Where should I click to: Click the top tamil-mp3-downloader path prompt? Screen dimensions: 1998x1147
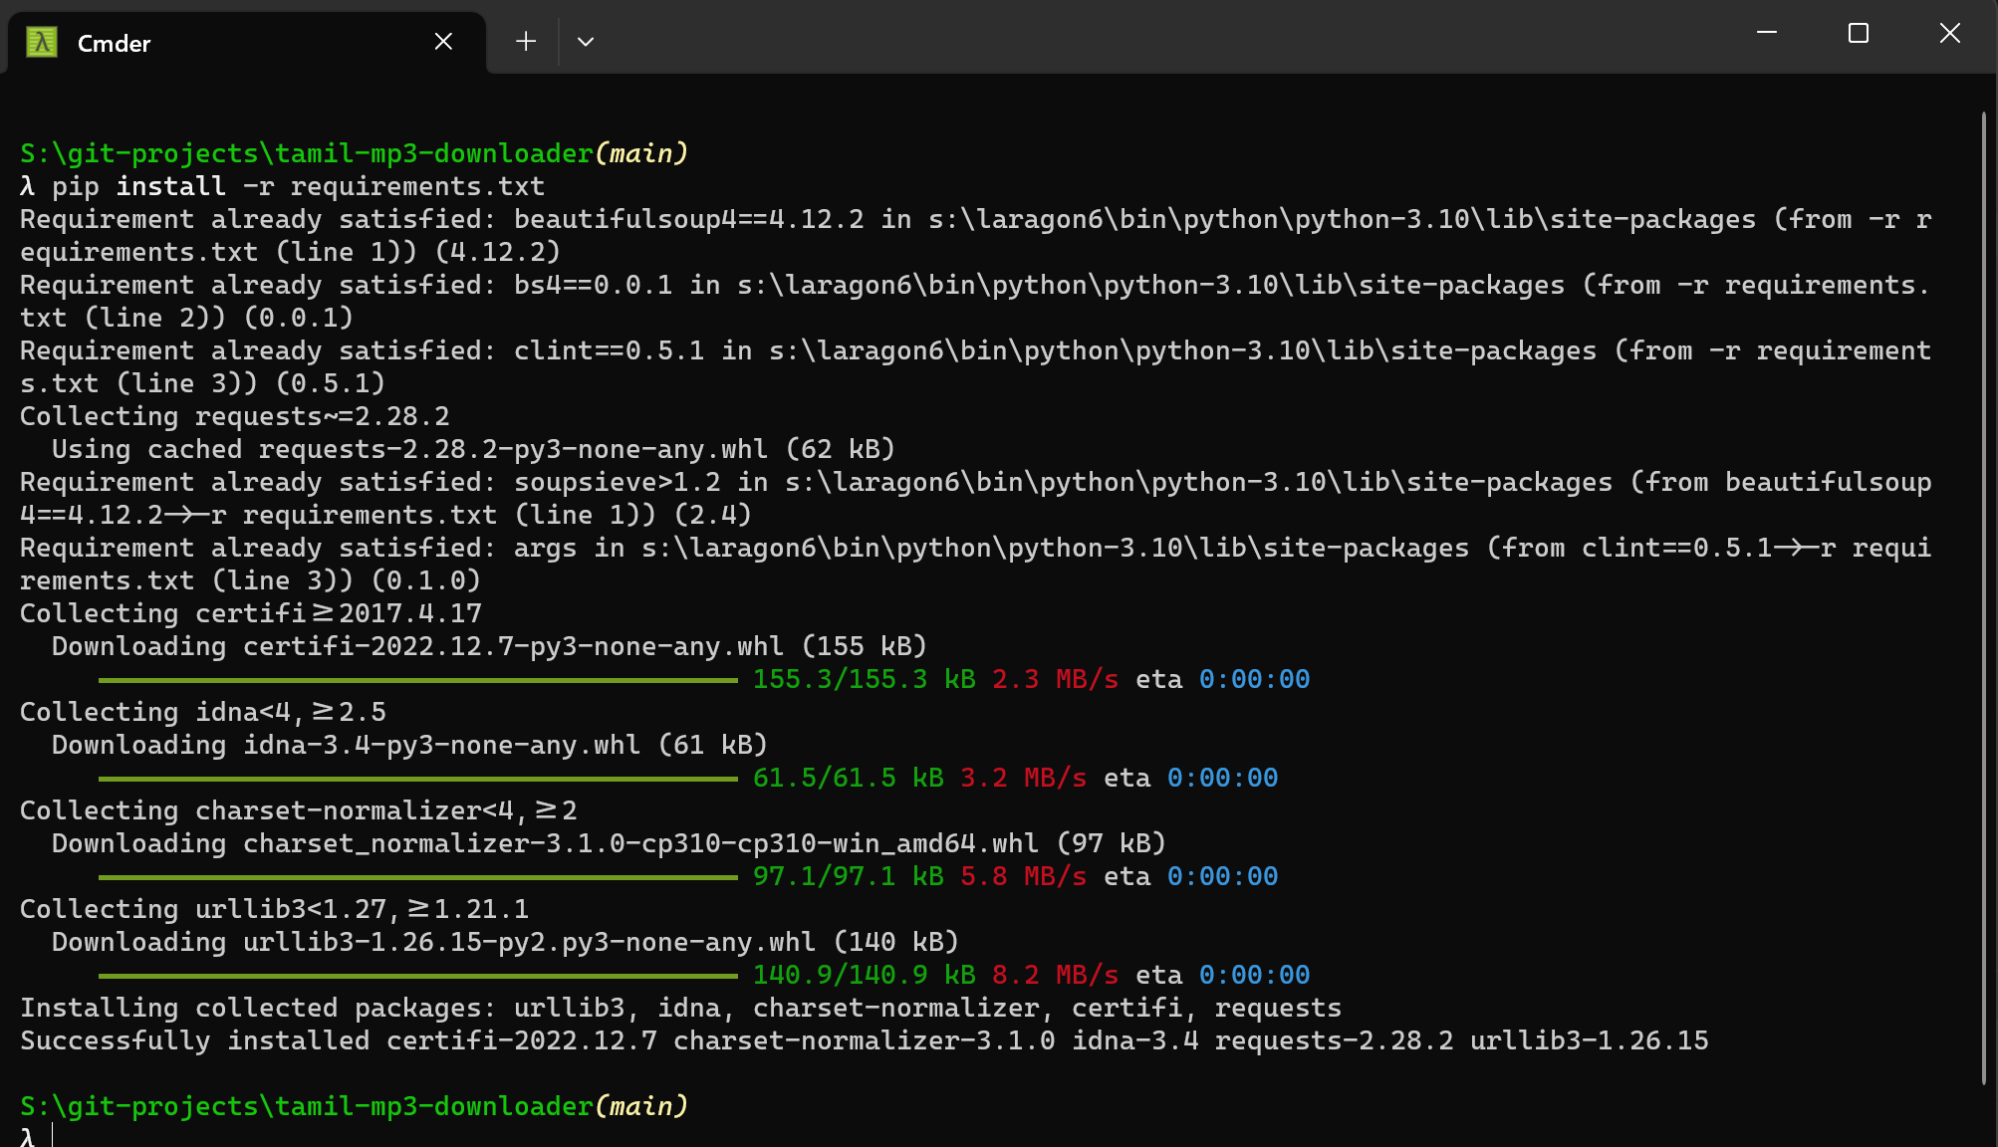(307, 153)
